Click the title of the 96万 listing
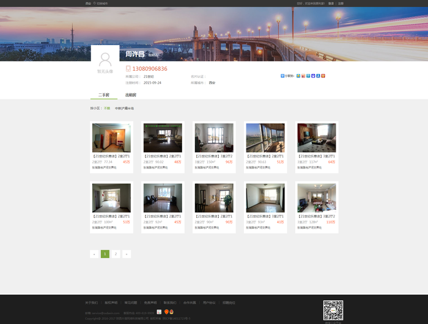The width and height of the screenshot is (428, 324). click(x=214, y=156)
